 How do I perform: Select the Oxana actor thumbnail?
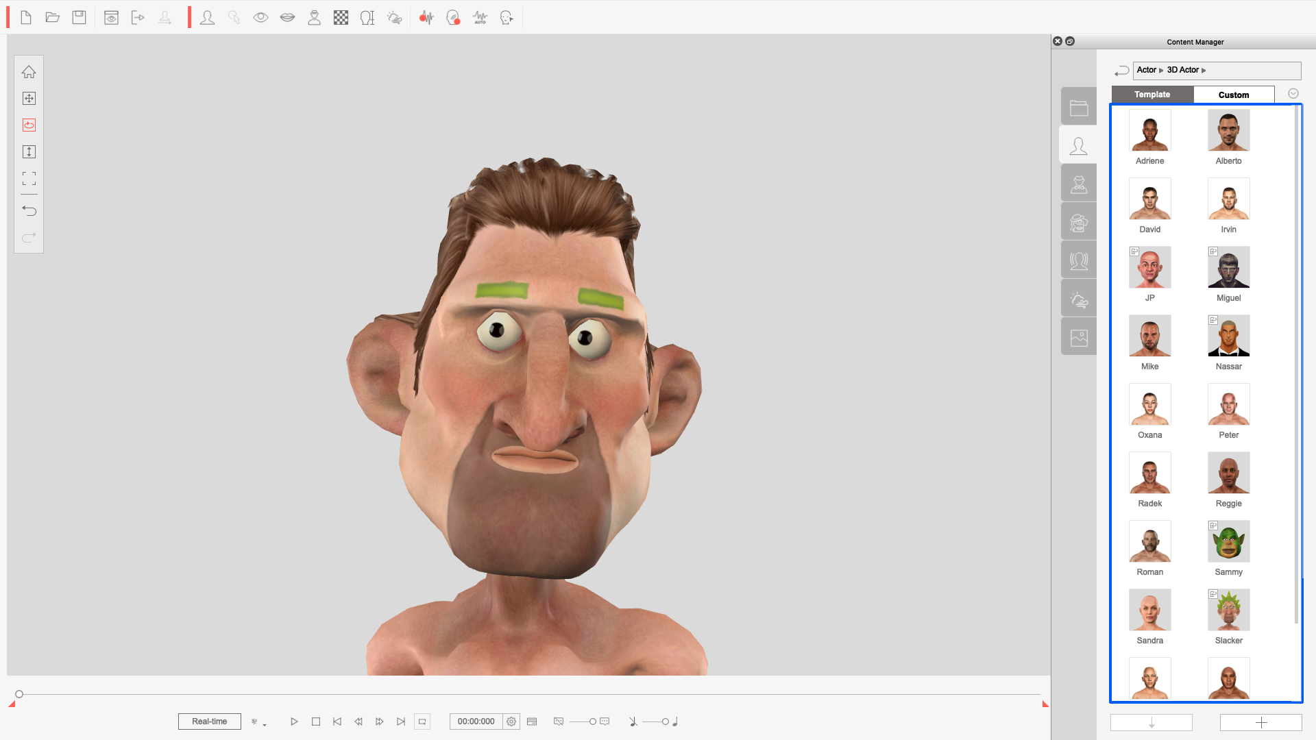tap(1150, 404)
